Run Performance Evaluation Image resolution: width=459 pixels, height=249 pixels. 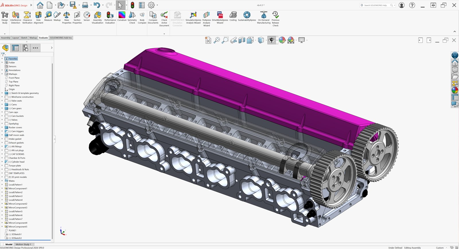pos(110,18)
